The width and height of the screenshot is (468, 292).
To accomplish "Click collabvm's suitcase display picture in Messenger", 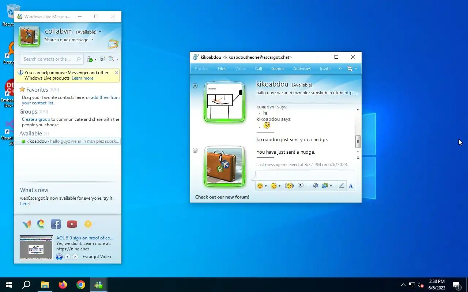I will click(x=29, y=36).
